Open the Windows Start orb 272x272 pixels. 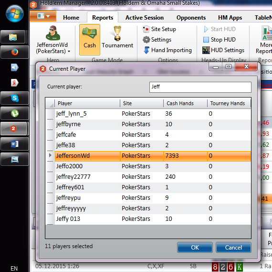[x=15, y=13]
